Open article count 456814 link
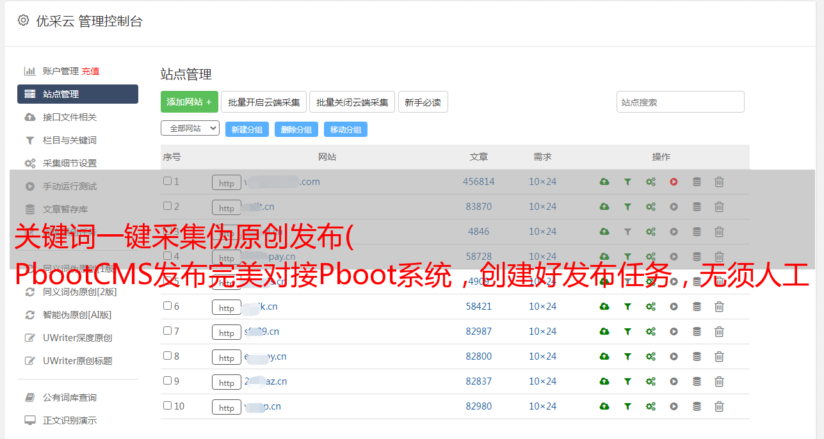Image resolution: width=824 pixels, height=439 pixels. pos(479,182)
